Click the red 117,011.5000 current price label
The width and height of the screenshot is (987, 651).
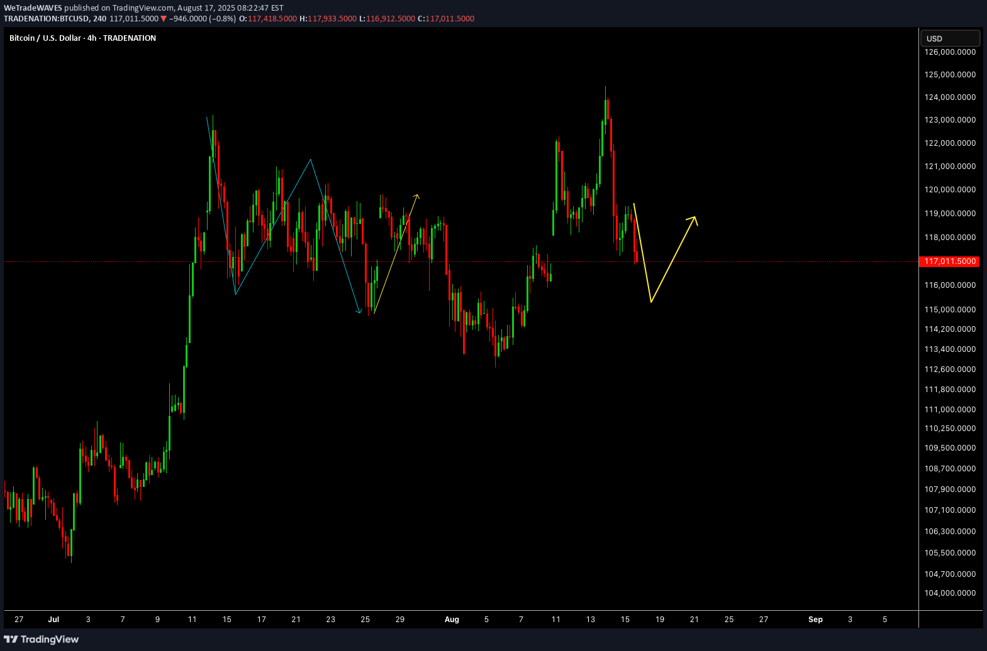pos(950,261)
